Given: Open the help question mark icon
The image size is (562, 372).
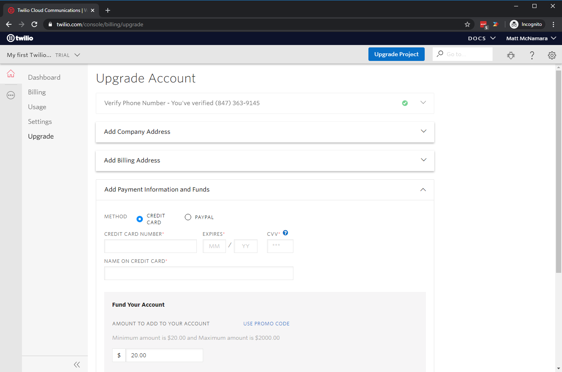Looking at the screenshot, I should click(x=532, y=55).
